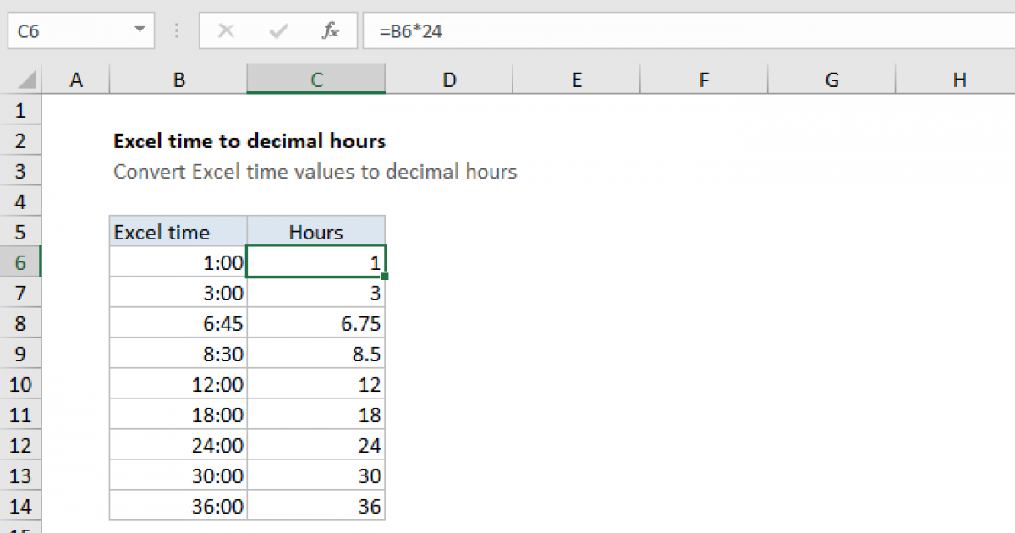
Task: Select column B header
Action: (178, 80)
